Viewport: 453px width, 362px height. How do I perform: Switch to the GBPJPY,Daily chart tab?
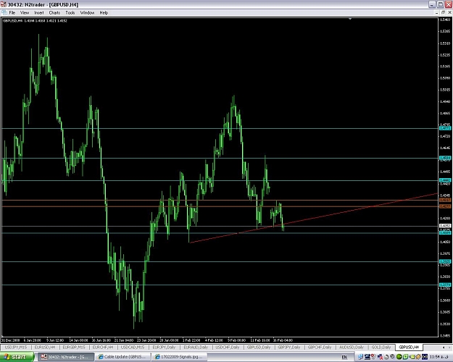coord(289,348)
